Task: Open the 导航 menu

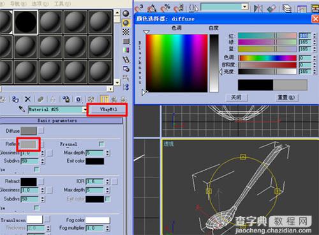Action: point(19,4)
